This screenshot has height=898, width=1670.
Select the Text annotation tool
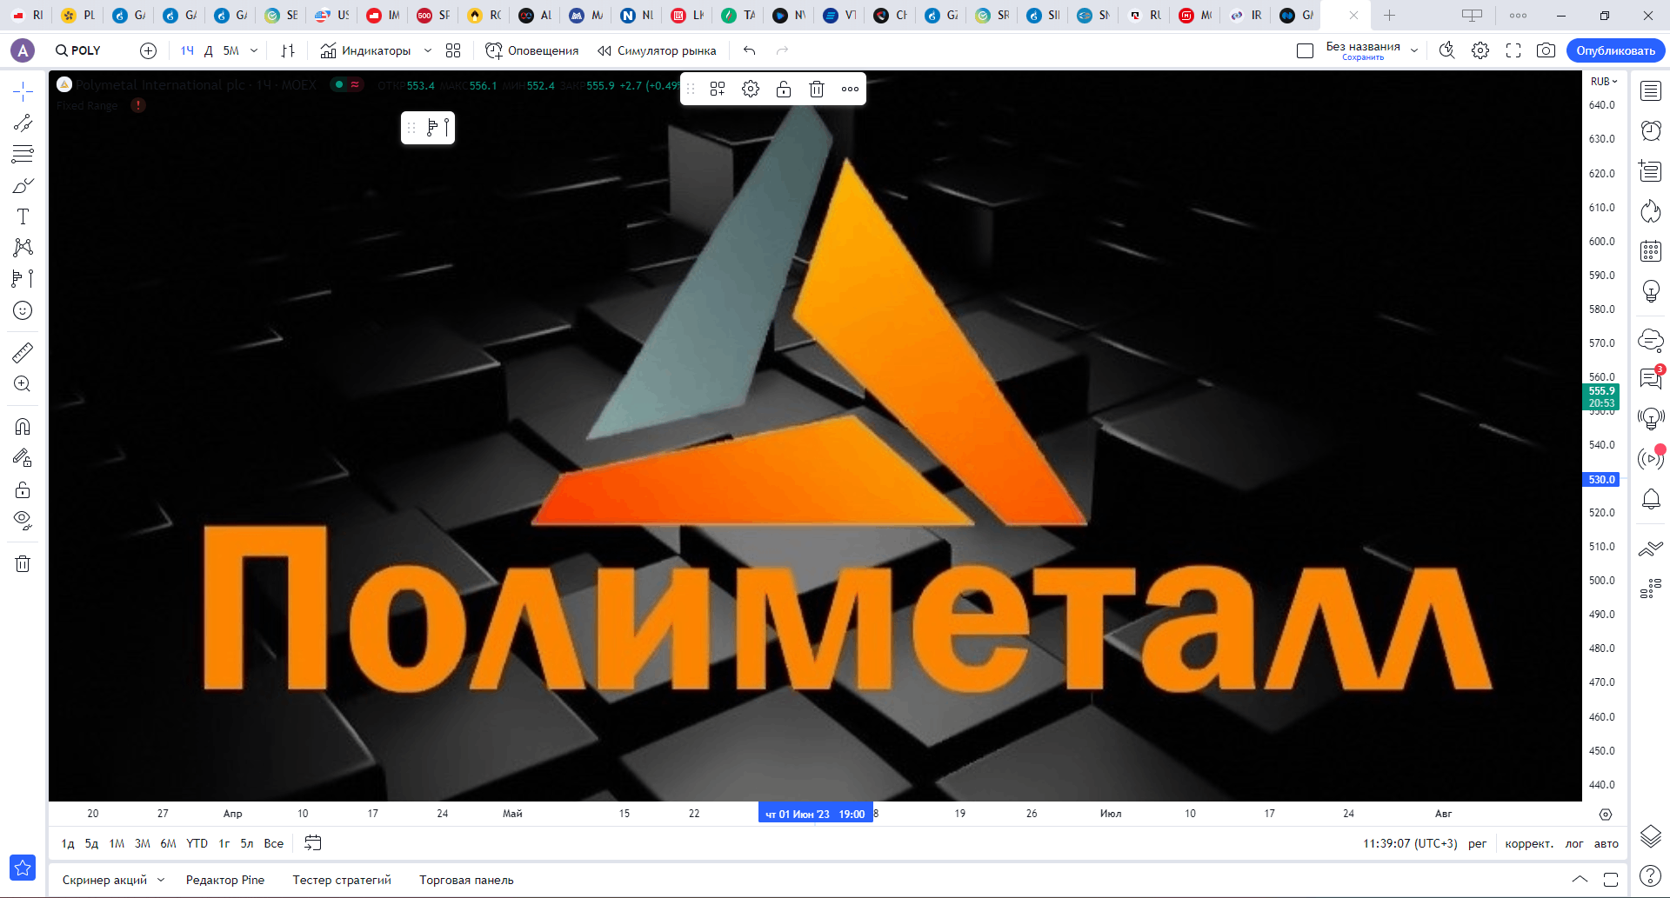23,216
